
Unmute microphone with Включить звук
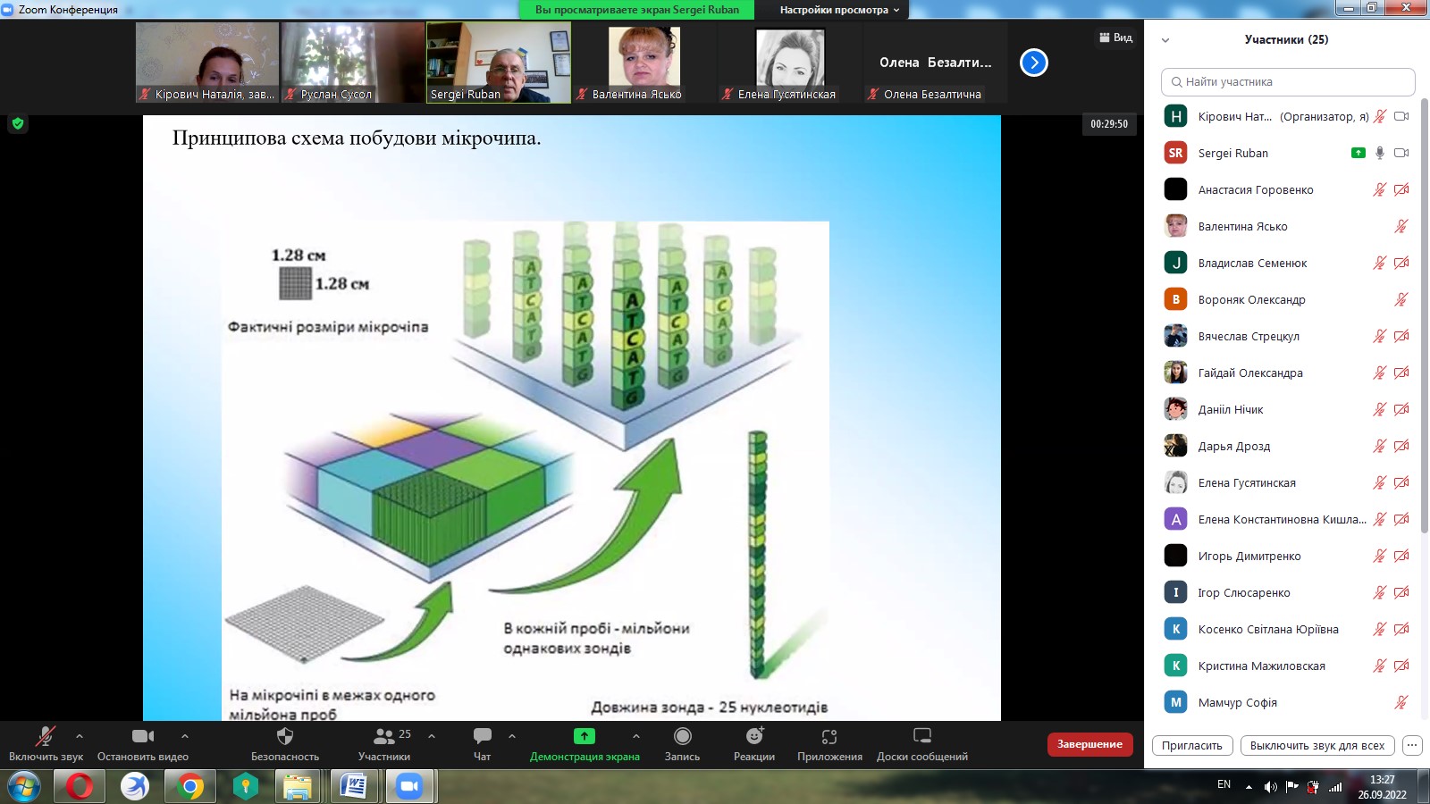pos(45,736)
